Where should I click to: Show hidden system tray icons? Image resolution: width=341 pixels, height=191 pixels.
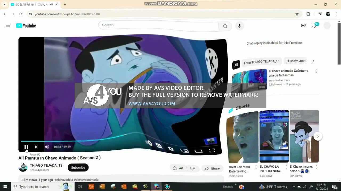click(x=294, y=186)
